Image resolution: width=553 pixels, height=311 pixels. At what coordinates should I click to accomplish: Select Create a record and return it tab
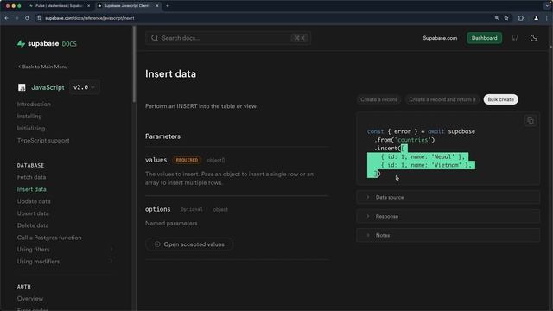pyautogui.click(x=442, y=99)
